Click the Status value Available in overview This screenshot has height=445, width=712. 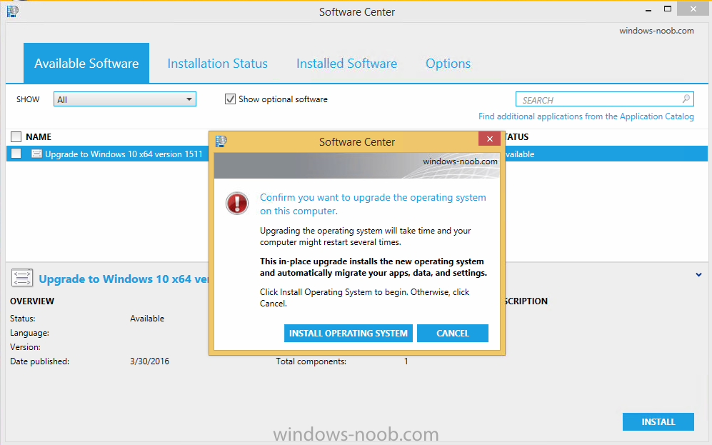(x=147, y=319)
